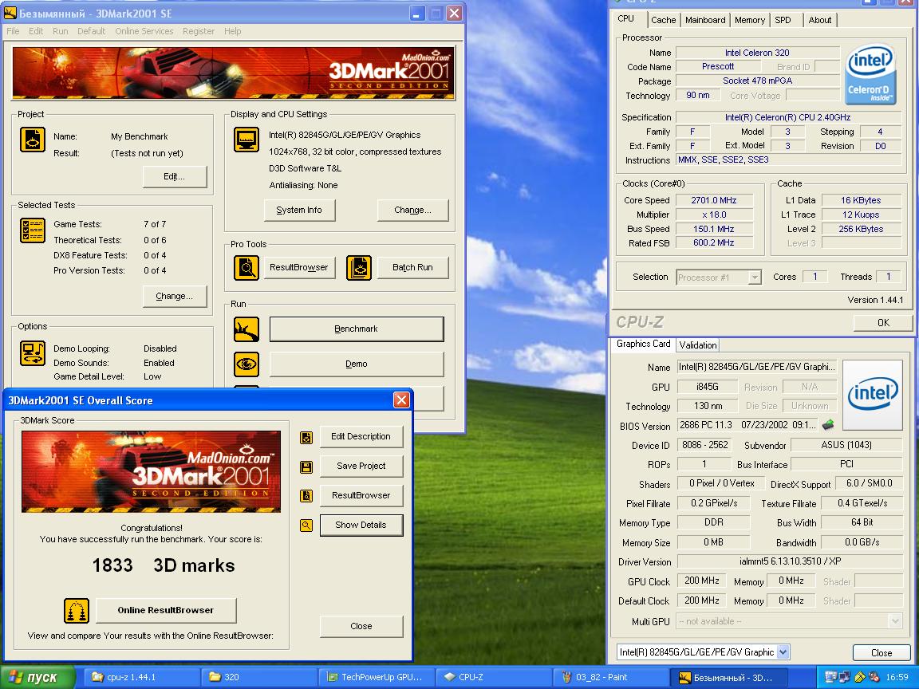Screen dimensions: 919x689
Task: Open the Russian Start button
Action: tap(37, 677)
